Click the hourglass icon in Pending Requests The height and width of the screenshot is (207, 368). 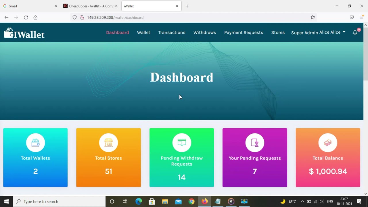point(255,143)
